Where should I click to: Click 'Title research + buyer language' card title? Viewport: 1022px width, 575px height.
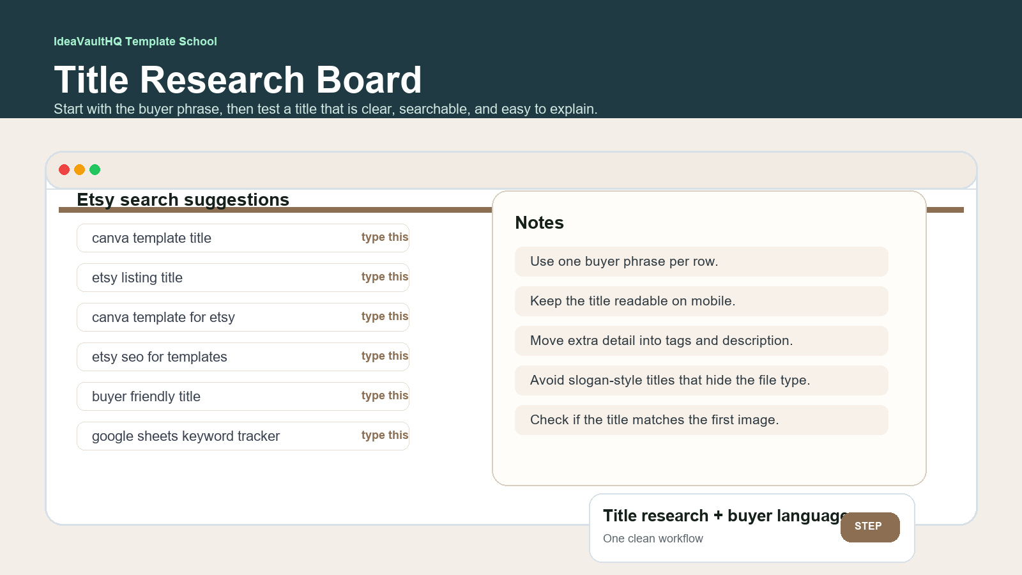point(725,516)
